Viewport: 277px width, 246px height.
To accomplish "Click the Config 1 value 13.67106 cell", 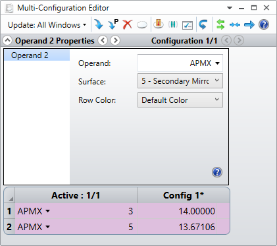I will click(x=184, y=227).
